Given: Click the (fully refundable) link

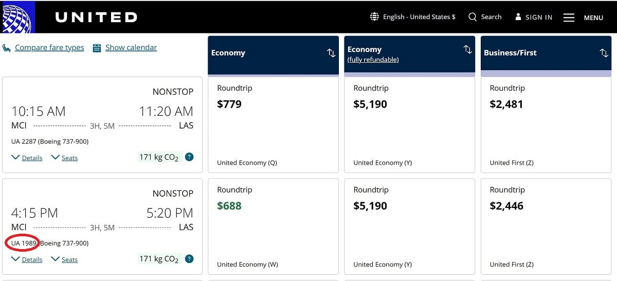Looking at the screenshot, I should tap(373, 60).
